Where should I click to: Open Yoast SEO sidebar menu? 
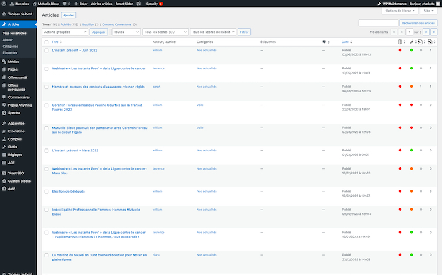(x=15, y=173)
